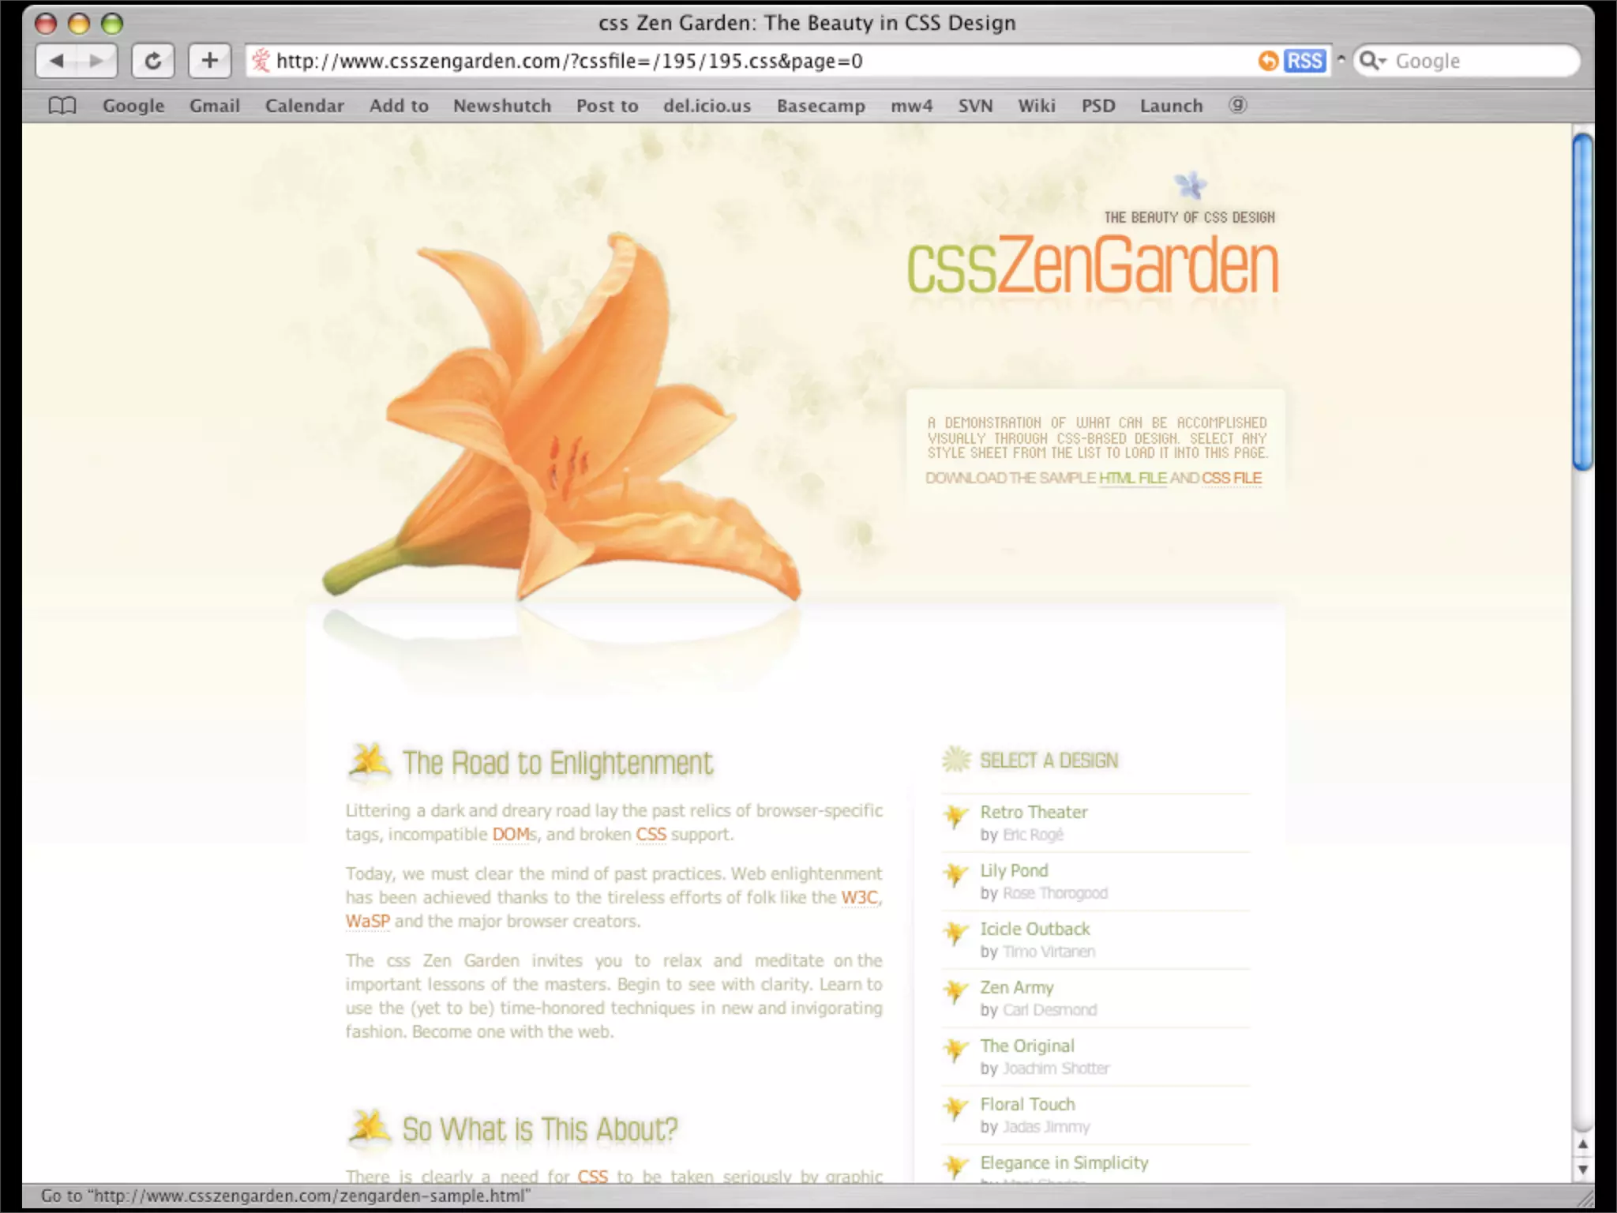1617x1213 pixels.
Task: Open designer Timo Virtanen link
Action: (x=1049, y=952)
